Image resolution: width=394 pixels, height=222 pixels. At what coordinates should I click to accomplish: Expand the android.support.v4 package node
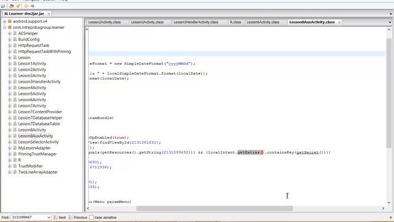pos(4,22)
